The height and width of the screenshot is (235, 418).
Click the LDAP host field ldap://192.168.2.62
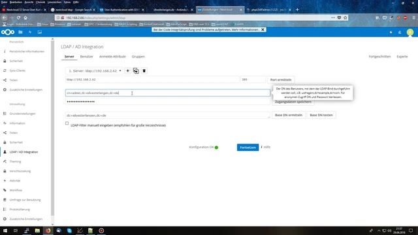coord(152,80)
